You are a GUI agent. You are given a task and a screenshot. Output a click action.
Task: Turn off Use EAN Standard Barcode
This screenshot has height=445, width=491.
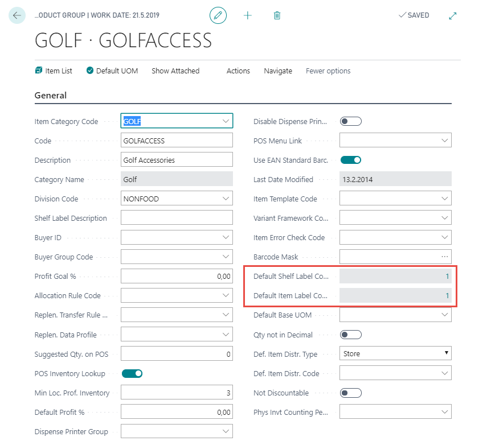tap(350, 160)
